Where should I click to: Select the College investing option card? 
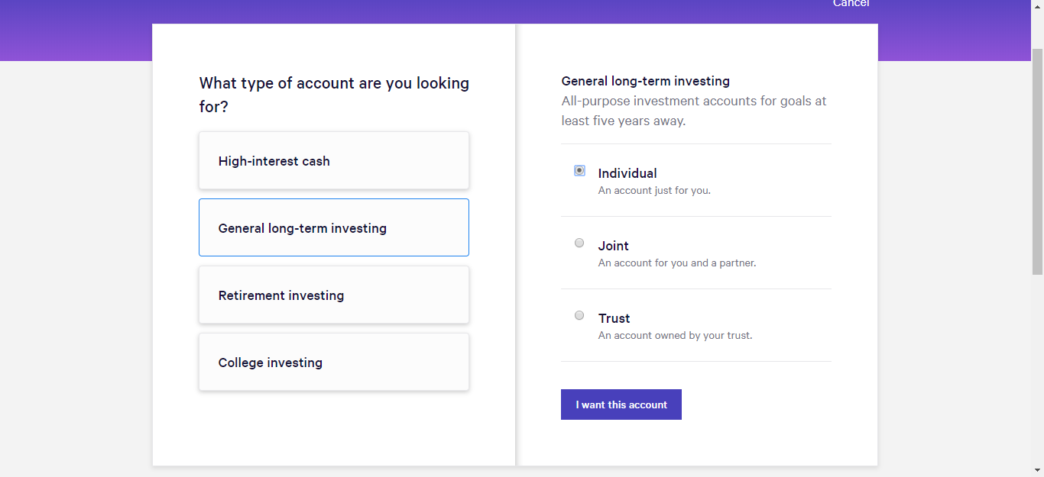pos(334,363)
